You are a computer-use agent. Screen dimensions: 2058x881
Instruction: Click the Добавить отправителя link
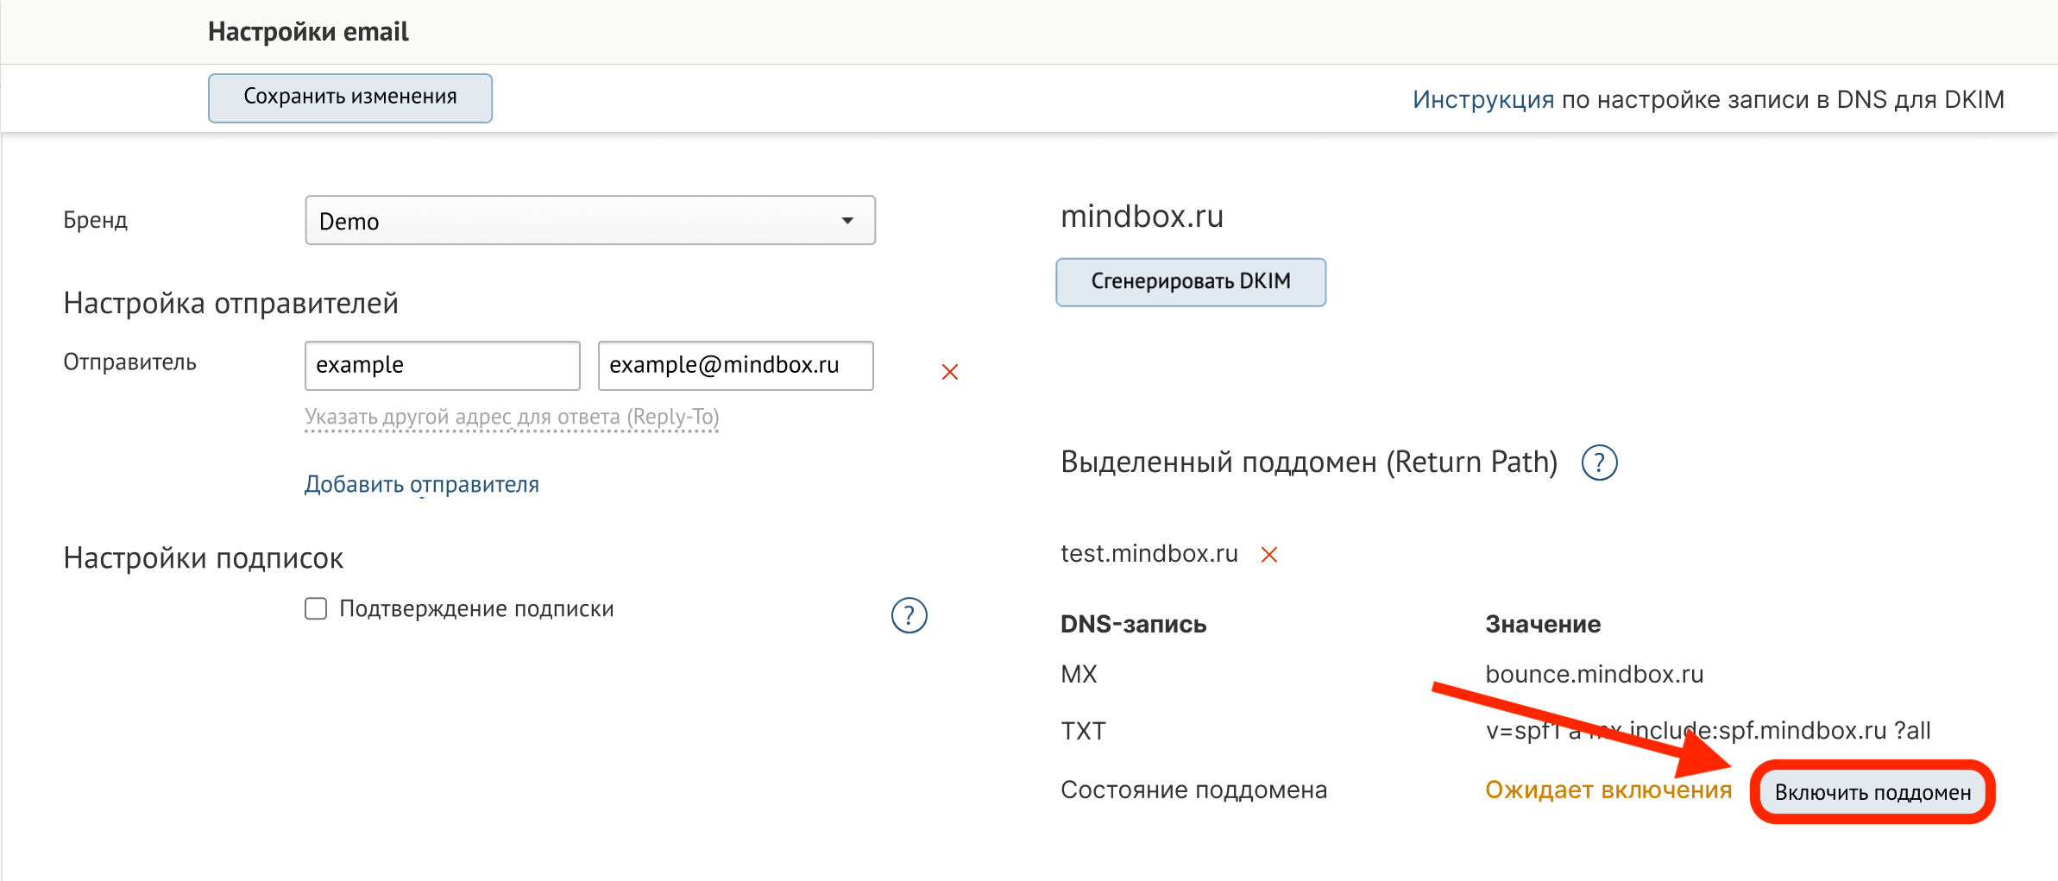[421, 485]
